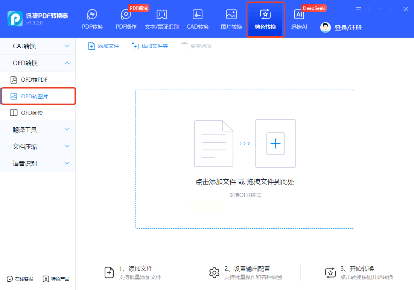Click 清空列表 button
Viewport: 414px width, 290px height.
[196, 46]
